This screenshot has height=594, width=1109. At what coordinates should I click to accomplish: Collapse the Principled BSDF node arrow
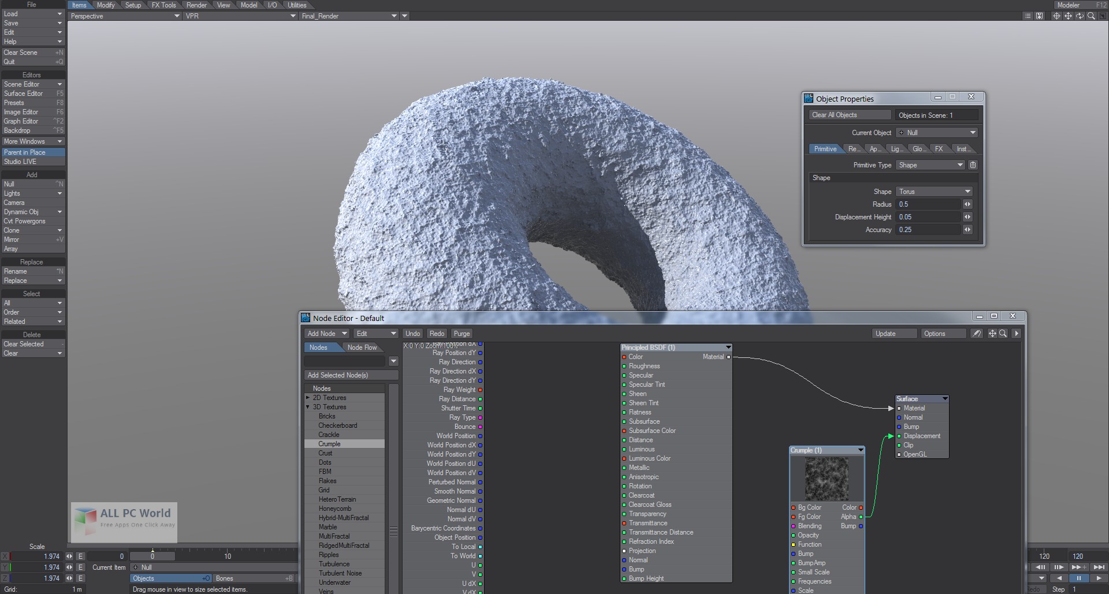click(728, 348)
